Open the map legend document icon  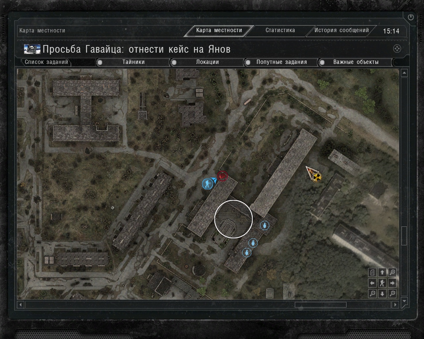click(x=372, y=272)
